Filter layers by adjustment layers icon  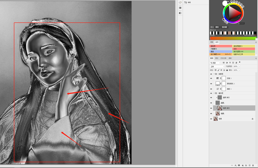coord(227,62)
